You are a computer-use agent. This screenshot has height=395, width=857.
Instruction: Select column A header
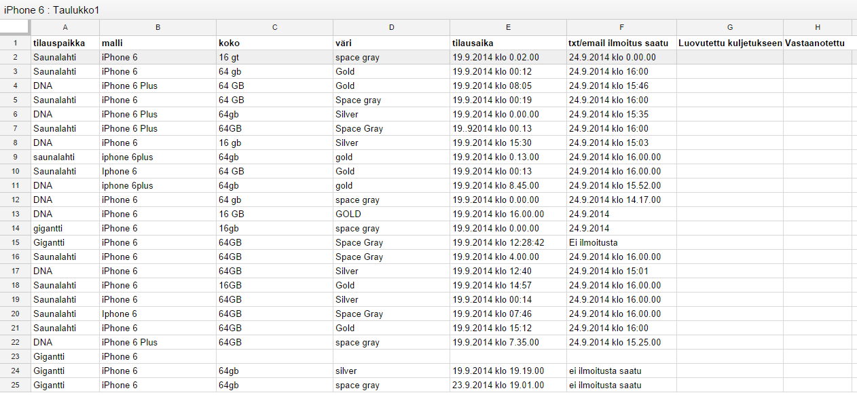65,27
